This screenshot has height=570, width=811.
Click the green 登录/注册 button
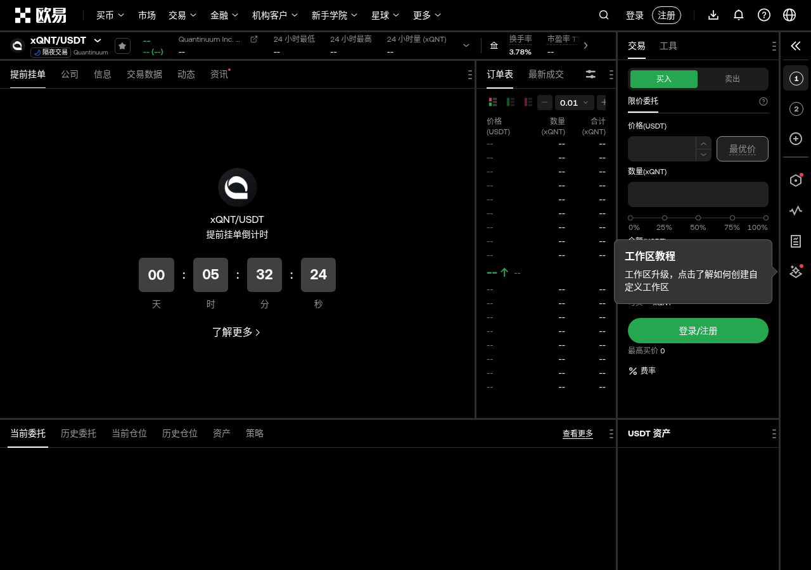(698, 331)
